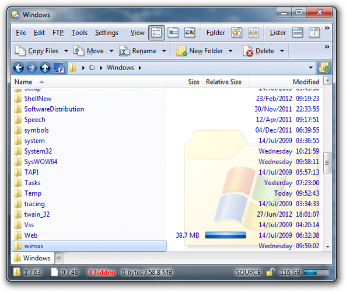This screenshot has width=346, height=292.
Task: Click the dual folder tree icon
Action: (253, 33)
